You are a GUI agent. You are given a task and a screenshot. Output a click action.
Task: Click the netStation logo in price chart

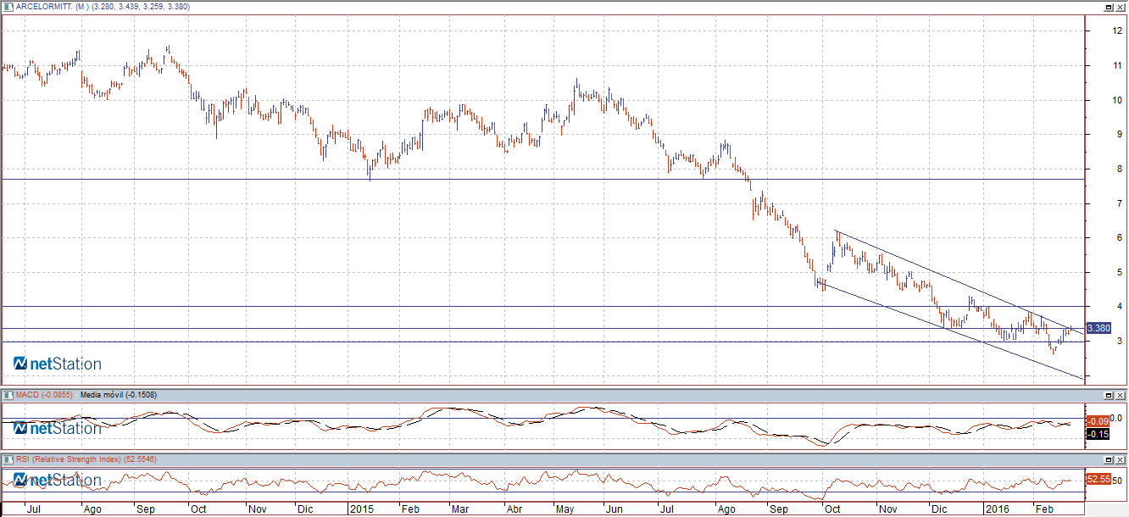click(58, 364)
